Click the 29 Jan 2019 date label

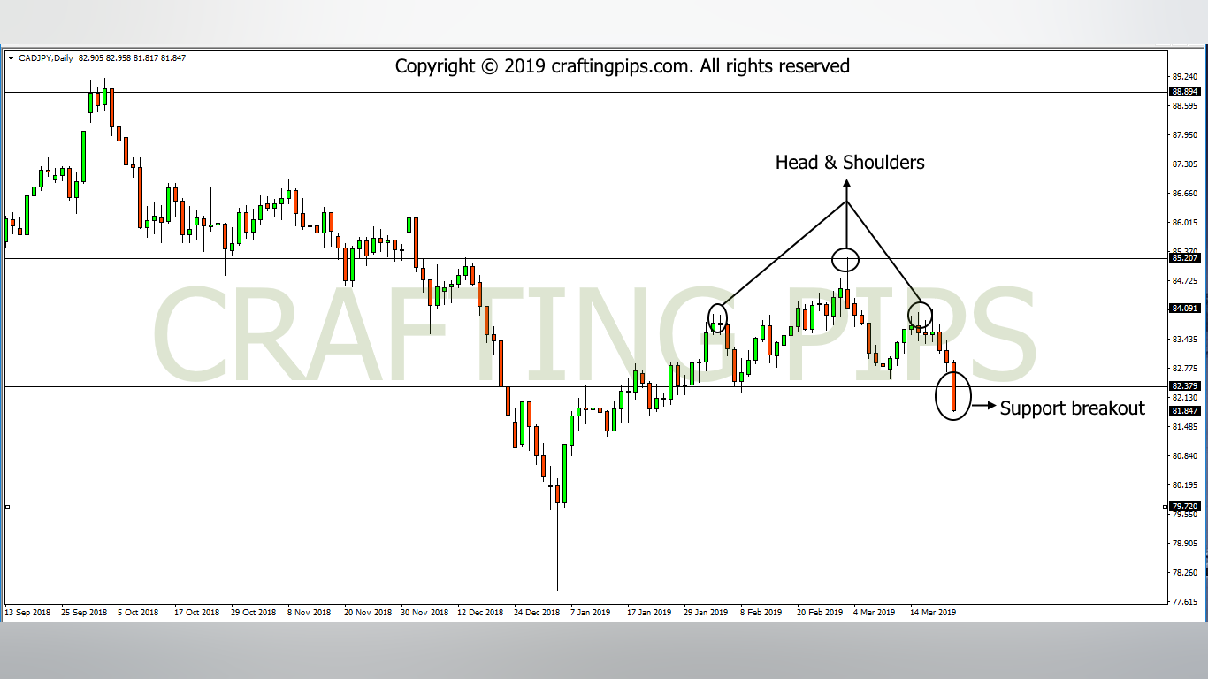coord(707,612)
